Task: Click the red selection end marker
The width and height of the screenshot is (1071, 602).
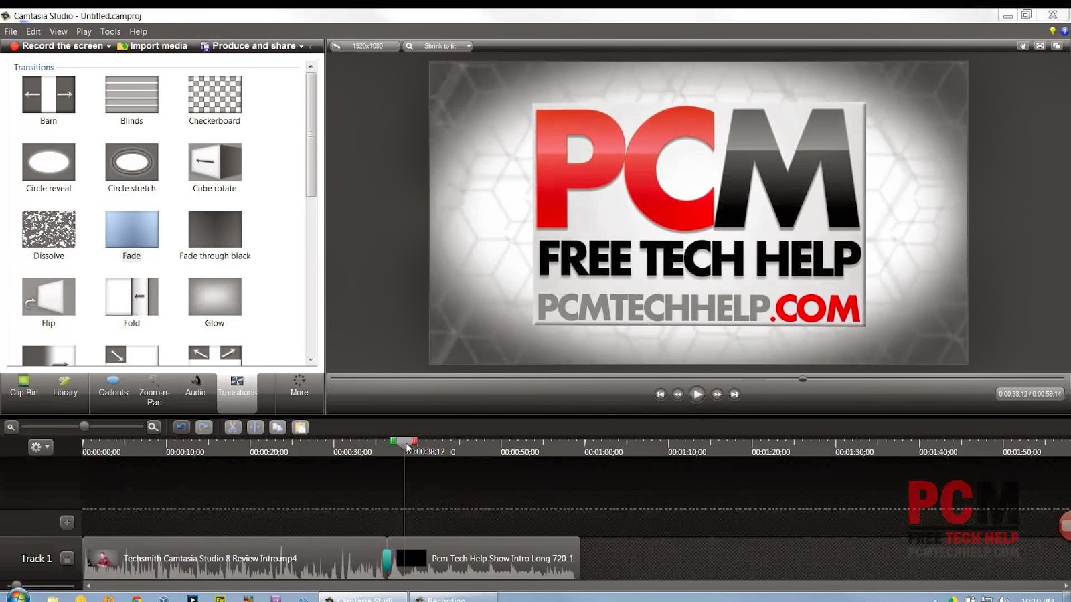Action: (x=415, y=441)
